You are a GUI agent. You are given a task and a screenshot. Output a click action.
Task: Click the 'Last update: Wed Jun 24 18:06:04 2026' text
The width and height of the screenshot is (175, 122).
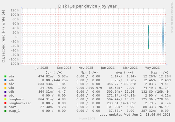tap(135, 115)
